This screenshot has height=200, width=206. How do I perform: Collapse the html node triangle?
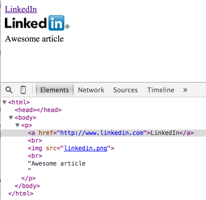(x=4, y=102)
